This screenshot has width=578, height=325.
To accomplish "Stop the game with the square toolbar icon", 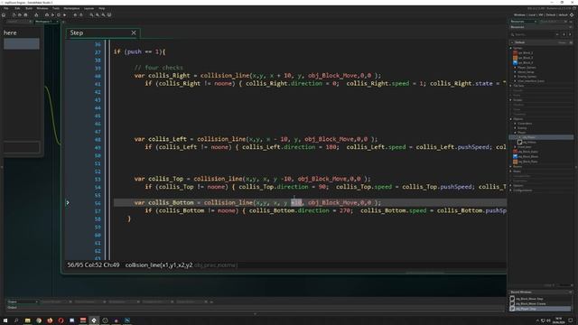I will [x=59, y=15].
